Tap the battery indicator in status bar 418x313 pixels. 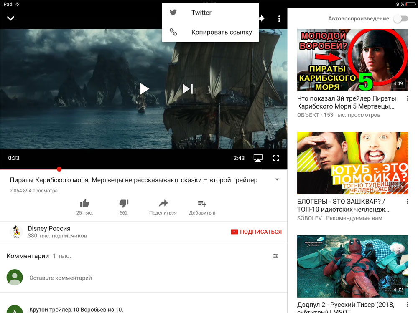tap(410, 4)
